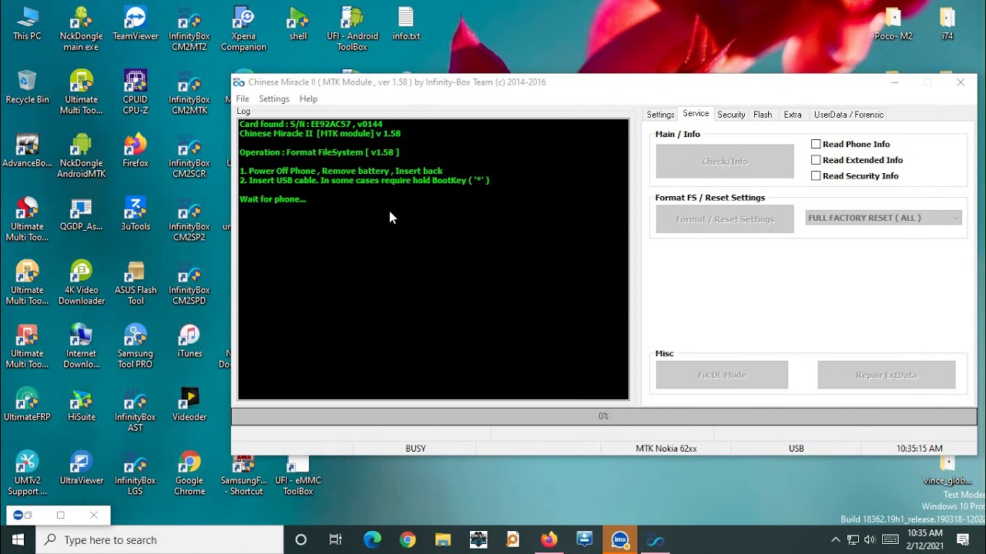Open the info.txt file

tap(406, 24)
